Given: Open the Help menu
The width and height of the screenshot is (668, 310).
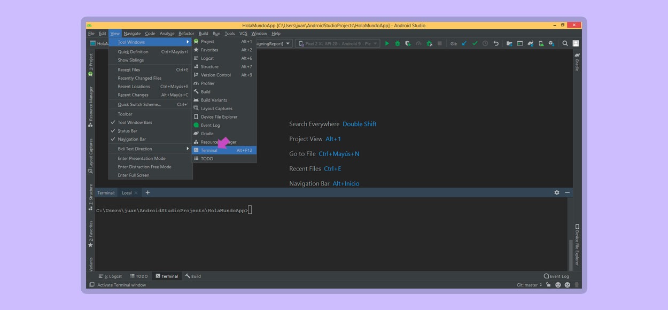Looking at the screenshot, I should point(276,34).
